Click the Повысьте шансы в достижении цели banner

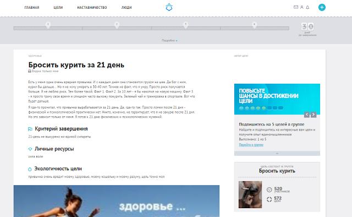click(277, 99)
